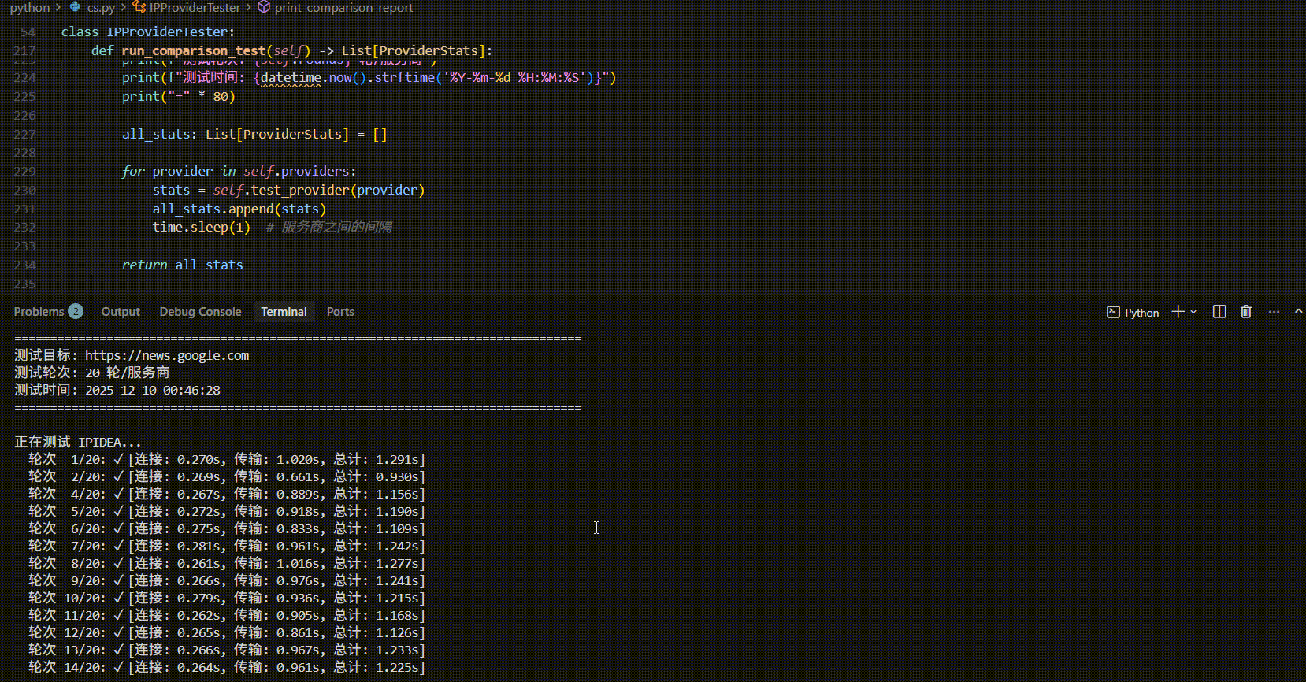Kill terminal with the trash icon
1306x682 pixels.
(1246, 312)
